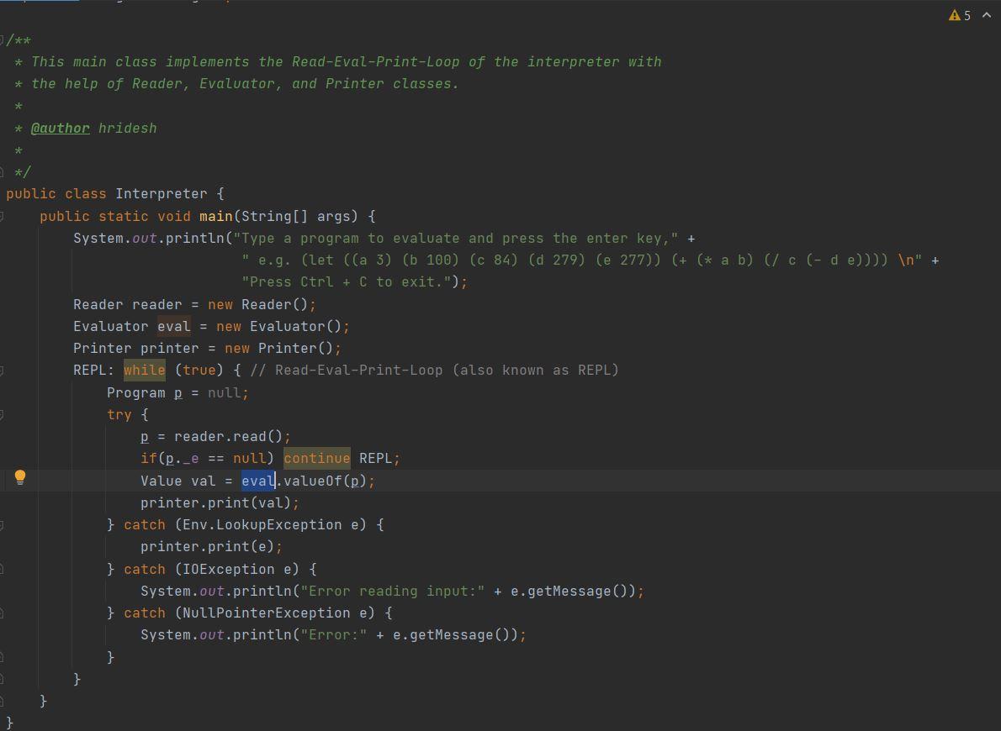The image size is (1001, 731).
Task: Click the reader variable in Reader declaration
Action: (157, 304)
